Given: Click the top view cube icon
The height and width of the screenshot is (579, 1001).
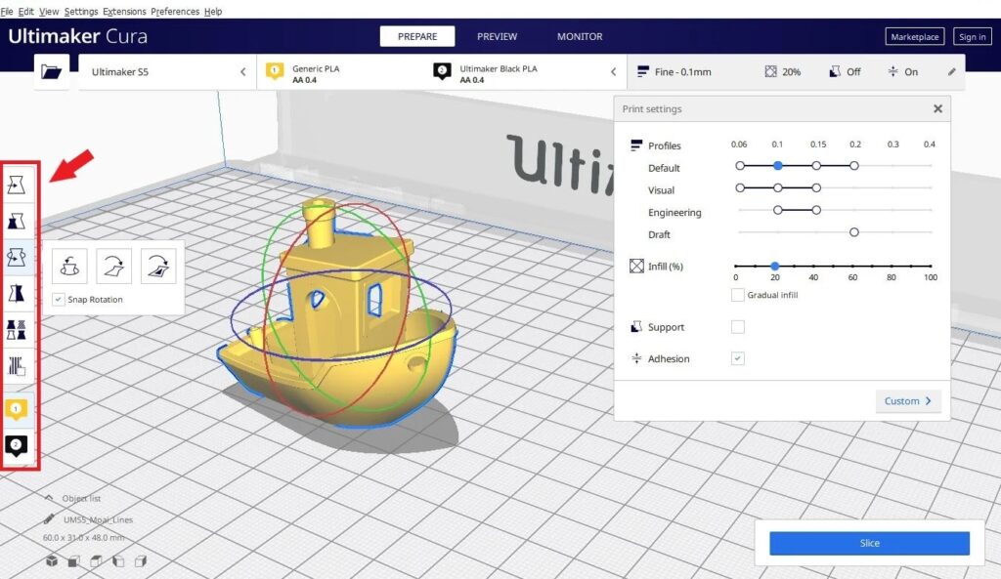Looking at the screenshot, I should (x=96, y=561).
